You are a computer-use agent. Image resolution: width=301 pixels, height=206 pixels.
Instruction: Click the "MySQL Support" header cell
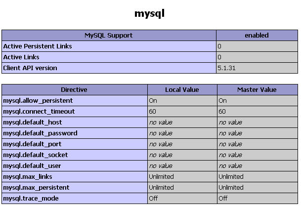[109, 36]
